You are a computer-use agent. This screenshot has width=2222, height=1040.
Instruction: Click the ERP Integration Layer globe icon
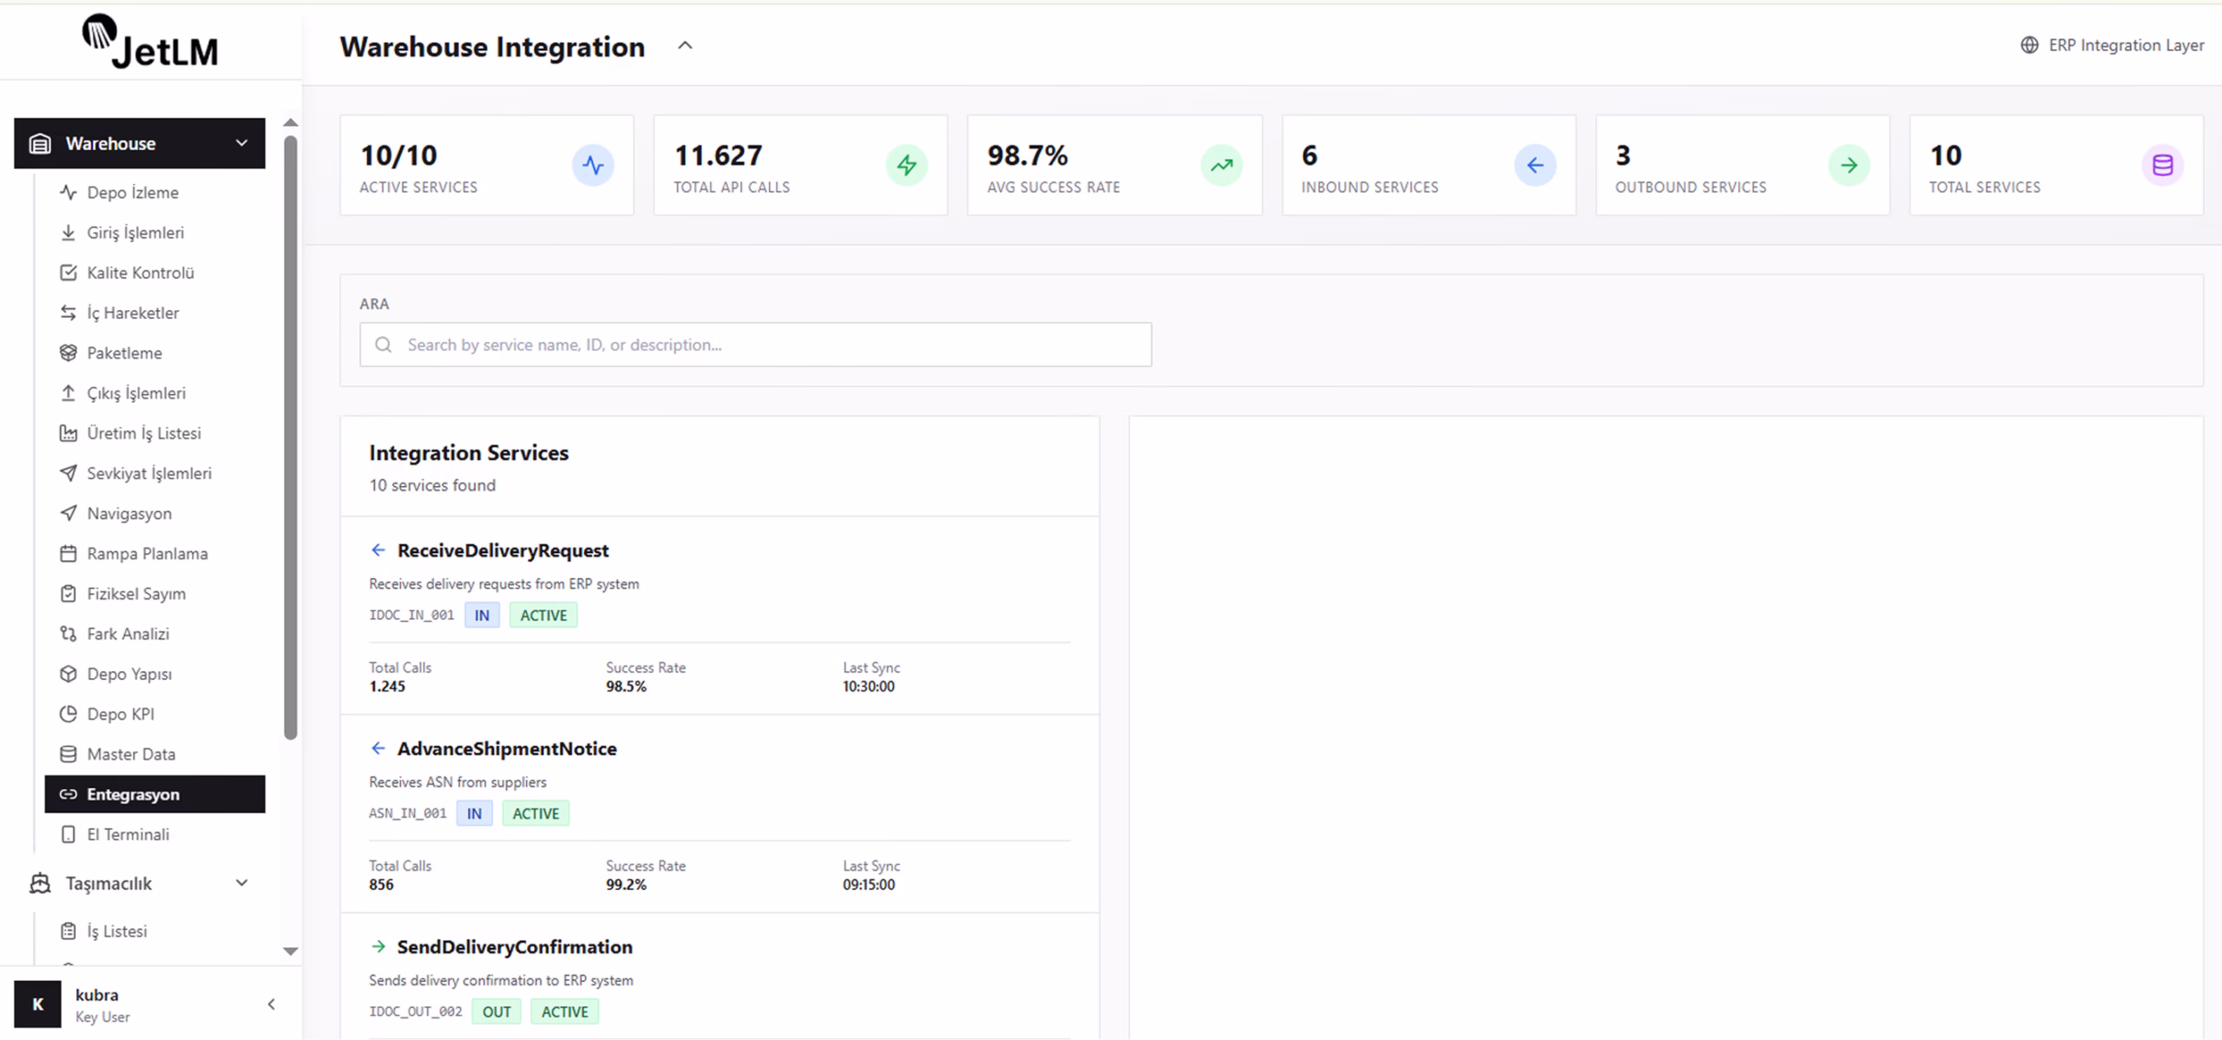(x=2029, y=45)
